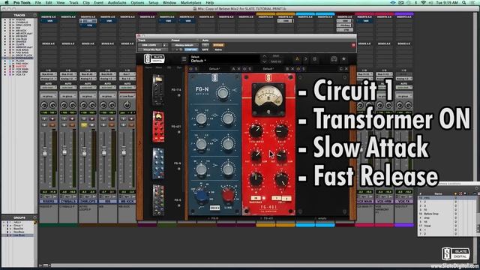Open the DRM LOOPS track selector in plugin header
Screen dimensions: 480x270
point(150,45)
